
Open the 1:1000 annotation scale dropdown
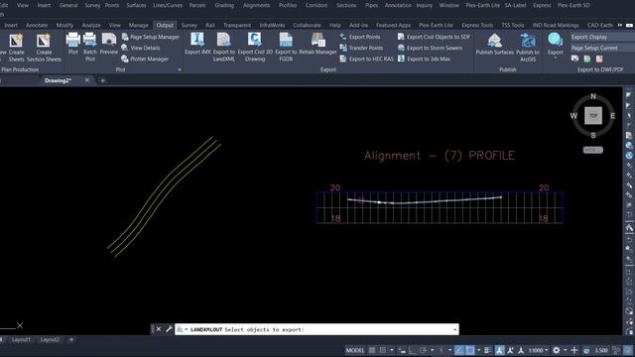tap(538, 350)
